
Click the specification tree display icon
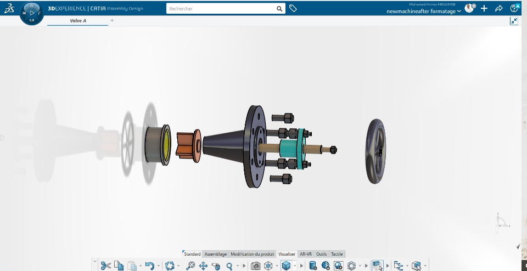click(399, 266)
